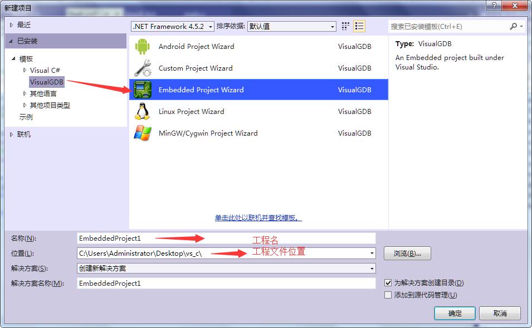Select Embedded Project Wizard template name
532x328 pixels.
click(201, 90)
